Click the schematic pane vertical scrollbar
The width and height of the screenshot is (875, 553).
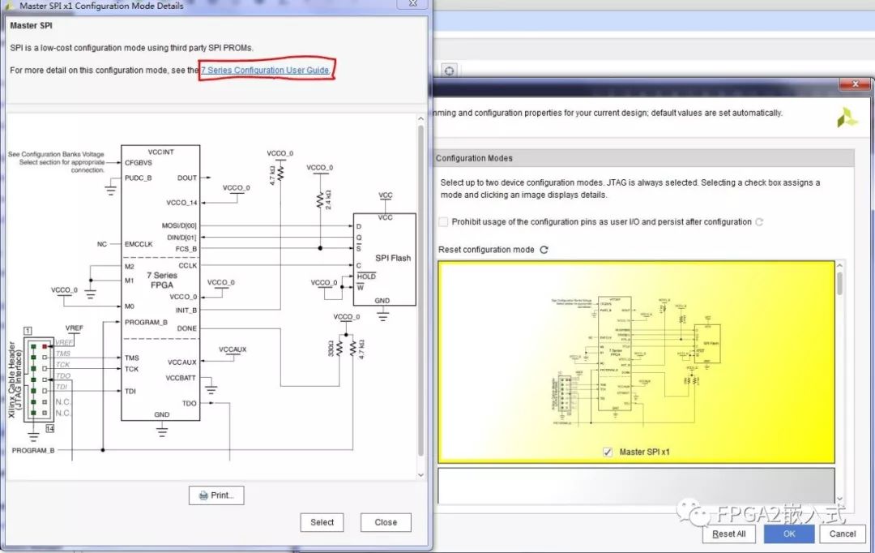pos(420,290)
